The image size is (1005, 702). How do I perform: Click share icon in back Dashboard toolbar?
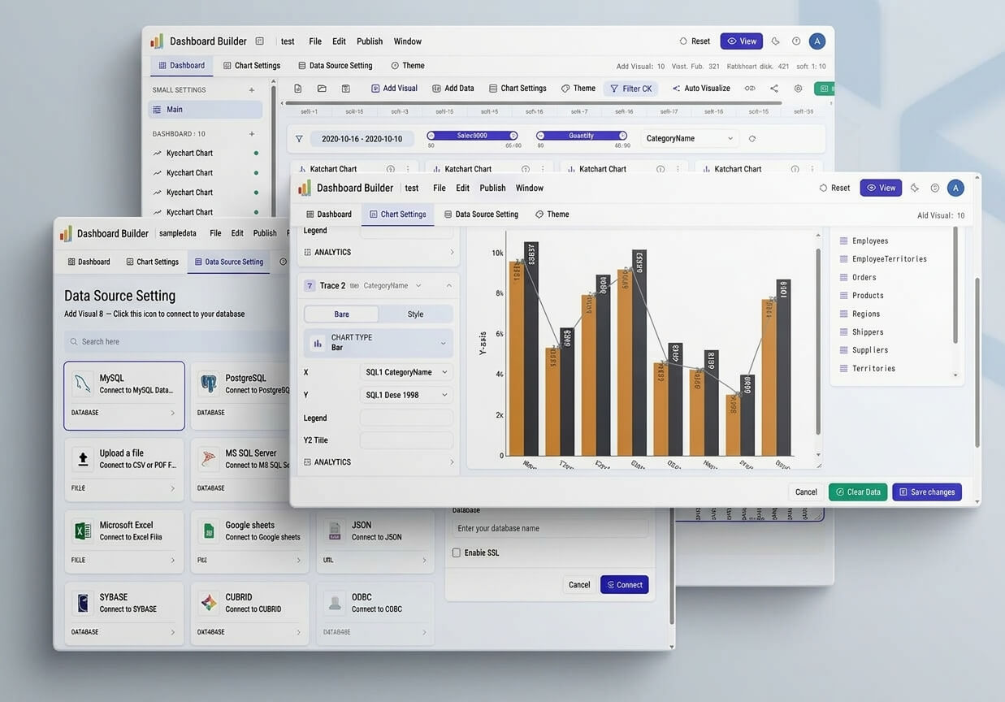point(774,89)
